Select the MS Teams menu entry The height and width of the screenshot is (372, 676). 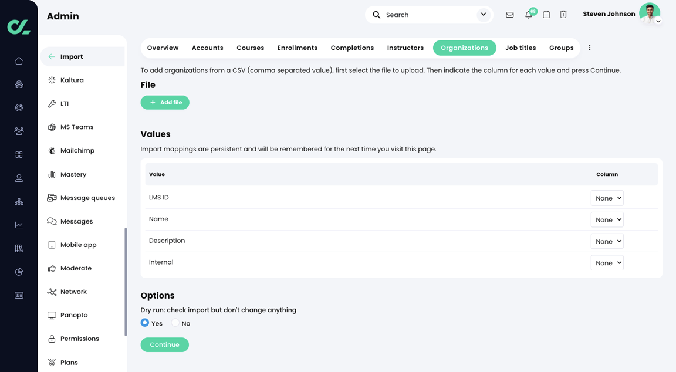click(77, 127)
